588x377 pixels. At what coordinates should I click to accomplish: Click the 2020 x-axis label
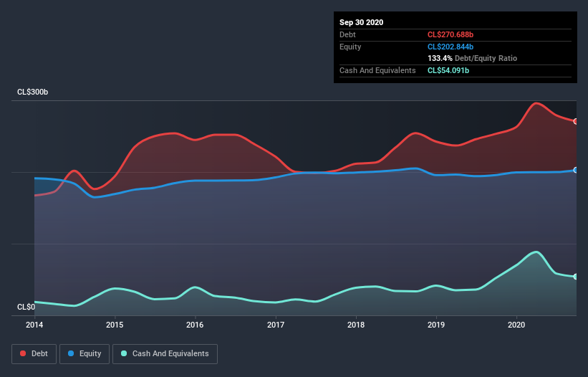(x=516, y=325)
